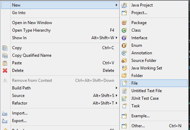190x130 pixels.
Task: Click the Alt+Shift+S shortcut label
Action: pos(103,96)
